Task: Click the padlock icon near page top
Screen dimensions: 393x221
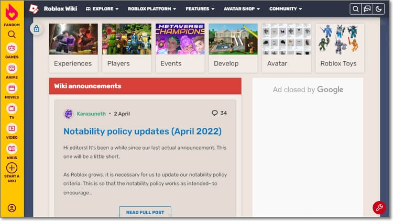Action: click(x=37, y=29)
